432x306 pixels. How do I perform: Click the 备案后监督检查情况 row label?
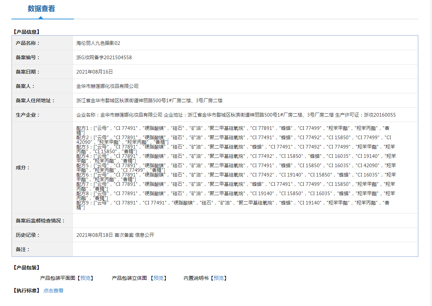click(41, 221)
